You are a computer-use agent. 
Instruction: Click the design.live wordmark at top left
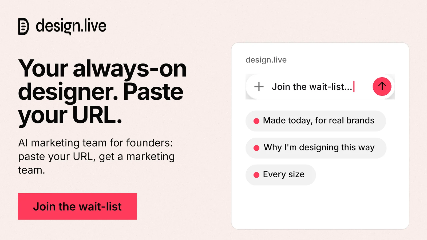point(71,26)
